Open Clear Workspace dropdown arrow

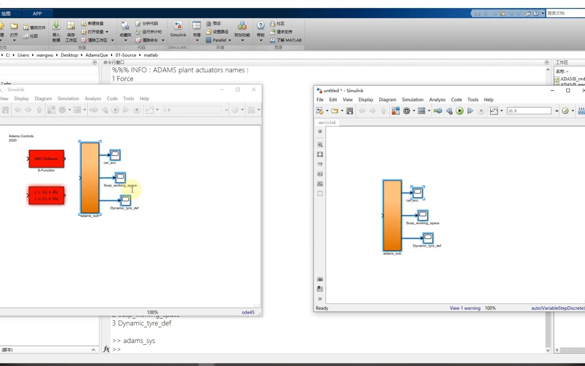(112, 40)
